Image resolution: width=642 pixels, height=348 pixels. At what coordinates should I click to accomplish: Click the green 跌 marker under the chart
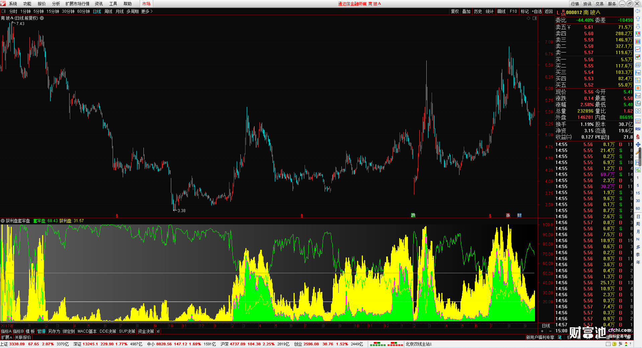(x=413, y=215)
